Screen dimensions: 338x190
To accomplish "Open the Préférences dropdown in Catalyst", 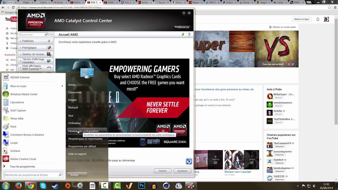I will (x=182, y=27).
